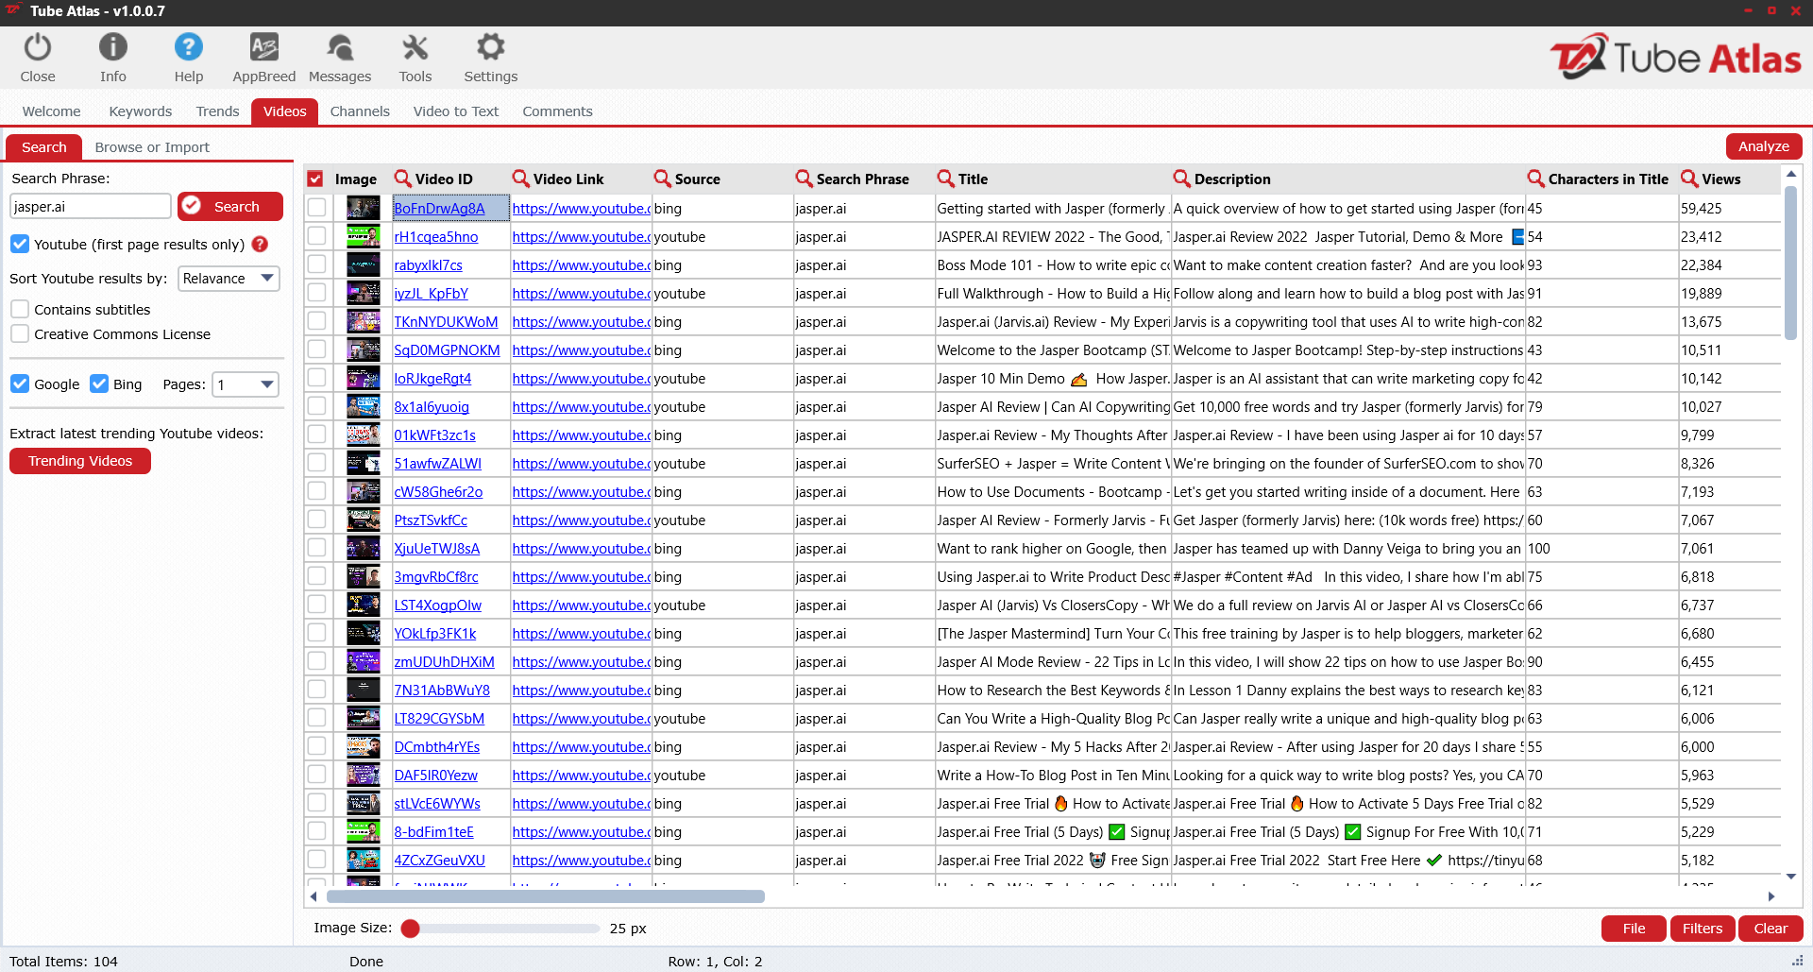Click the red help icon beside Youtube option
This screenshot has width=1813, height=972.
pos(260,244)
